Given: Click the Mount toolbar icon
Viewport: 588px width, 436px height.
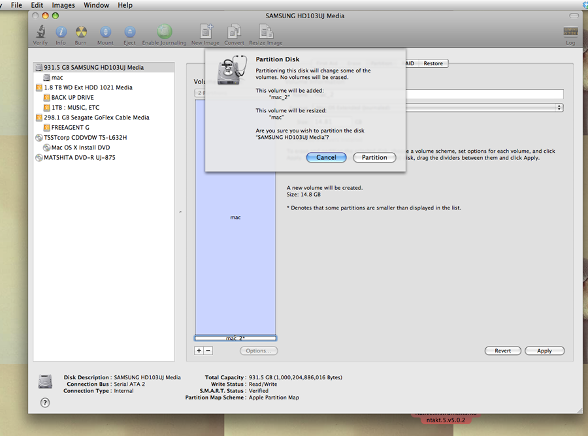Looking at the screenshot, I should pos(105,32).
